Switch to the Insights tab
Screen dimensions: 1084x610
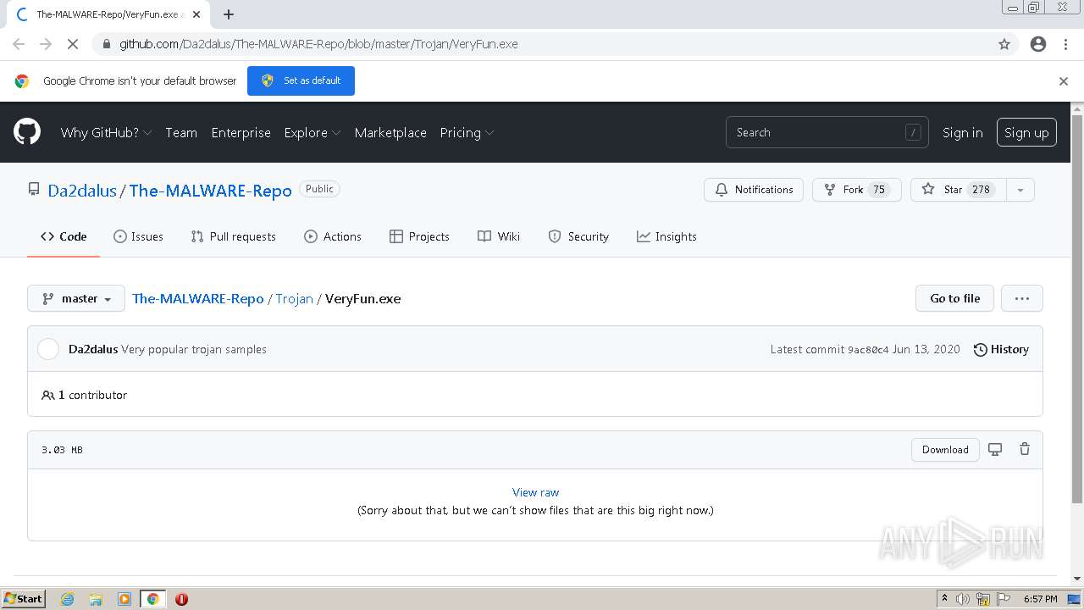666,236
